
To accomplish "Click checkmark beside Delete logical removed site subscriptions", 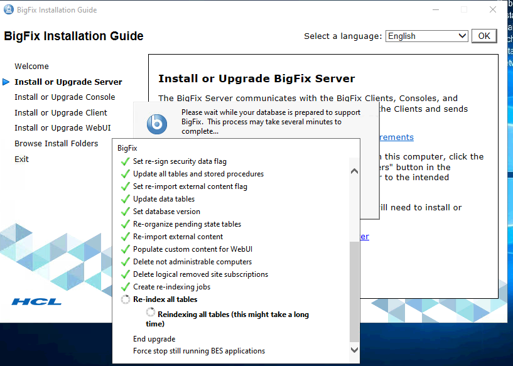I will [126, 274].
